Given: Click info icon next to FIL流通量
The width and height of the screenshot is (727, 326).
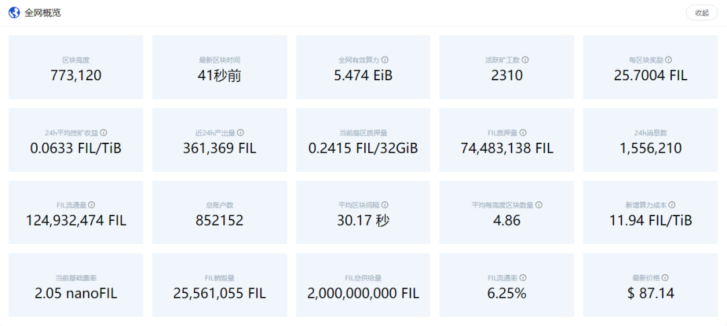Looking at the screenshot, I should (92, 205).
